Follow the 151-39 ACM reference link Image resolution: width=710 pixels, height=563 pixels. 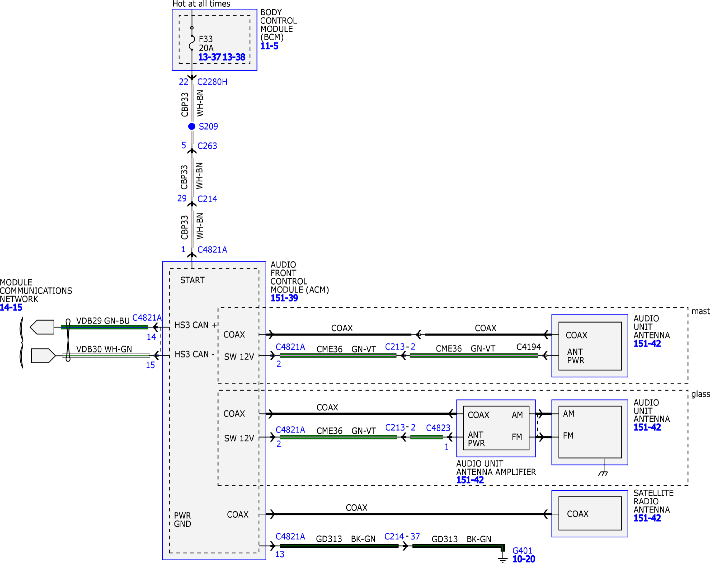284,298
